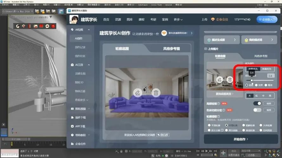The width and height of the screenshot is (282, 158).
Task: Click the 企业版入口 button
Action: 267,19
